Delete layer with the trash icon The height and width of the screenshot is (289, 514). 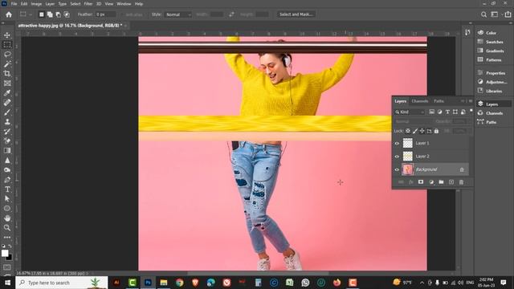(x=461, y=182)
